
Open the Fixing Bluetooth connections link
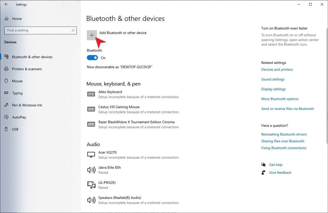pos(284,148)
